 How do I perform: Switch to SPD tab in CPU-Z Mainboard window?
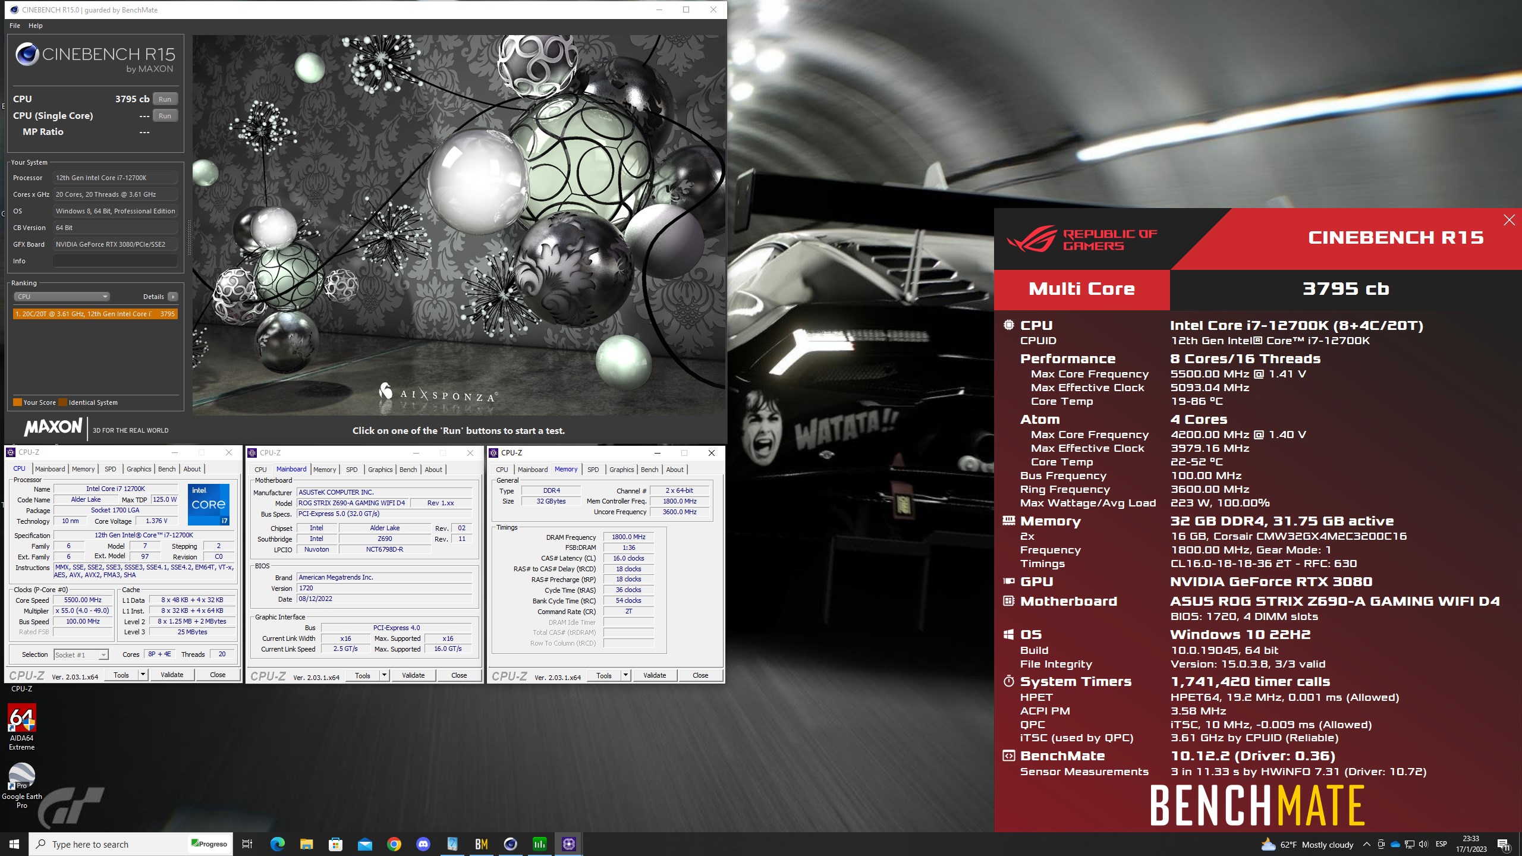point(352,470)
